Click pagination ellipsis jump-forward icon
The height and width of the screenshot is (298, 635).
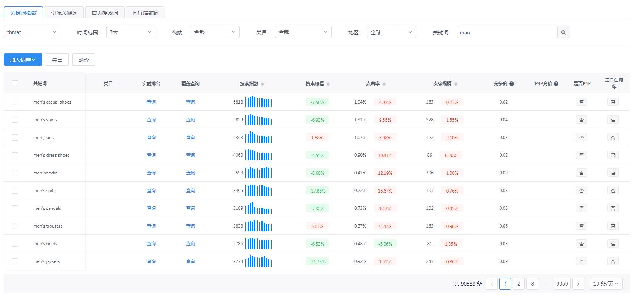546,284
